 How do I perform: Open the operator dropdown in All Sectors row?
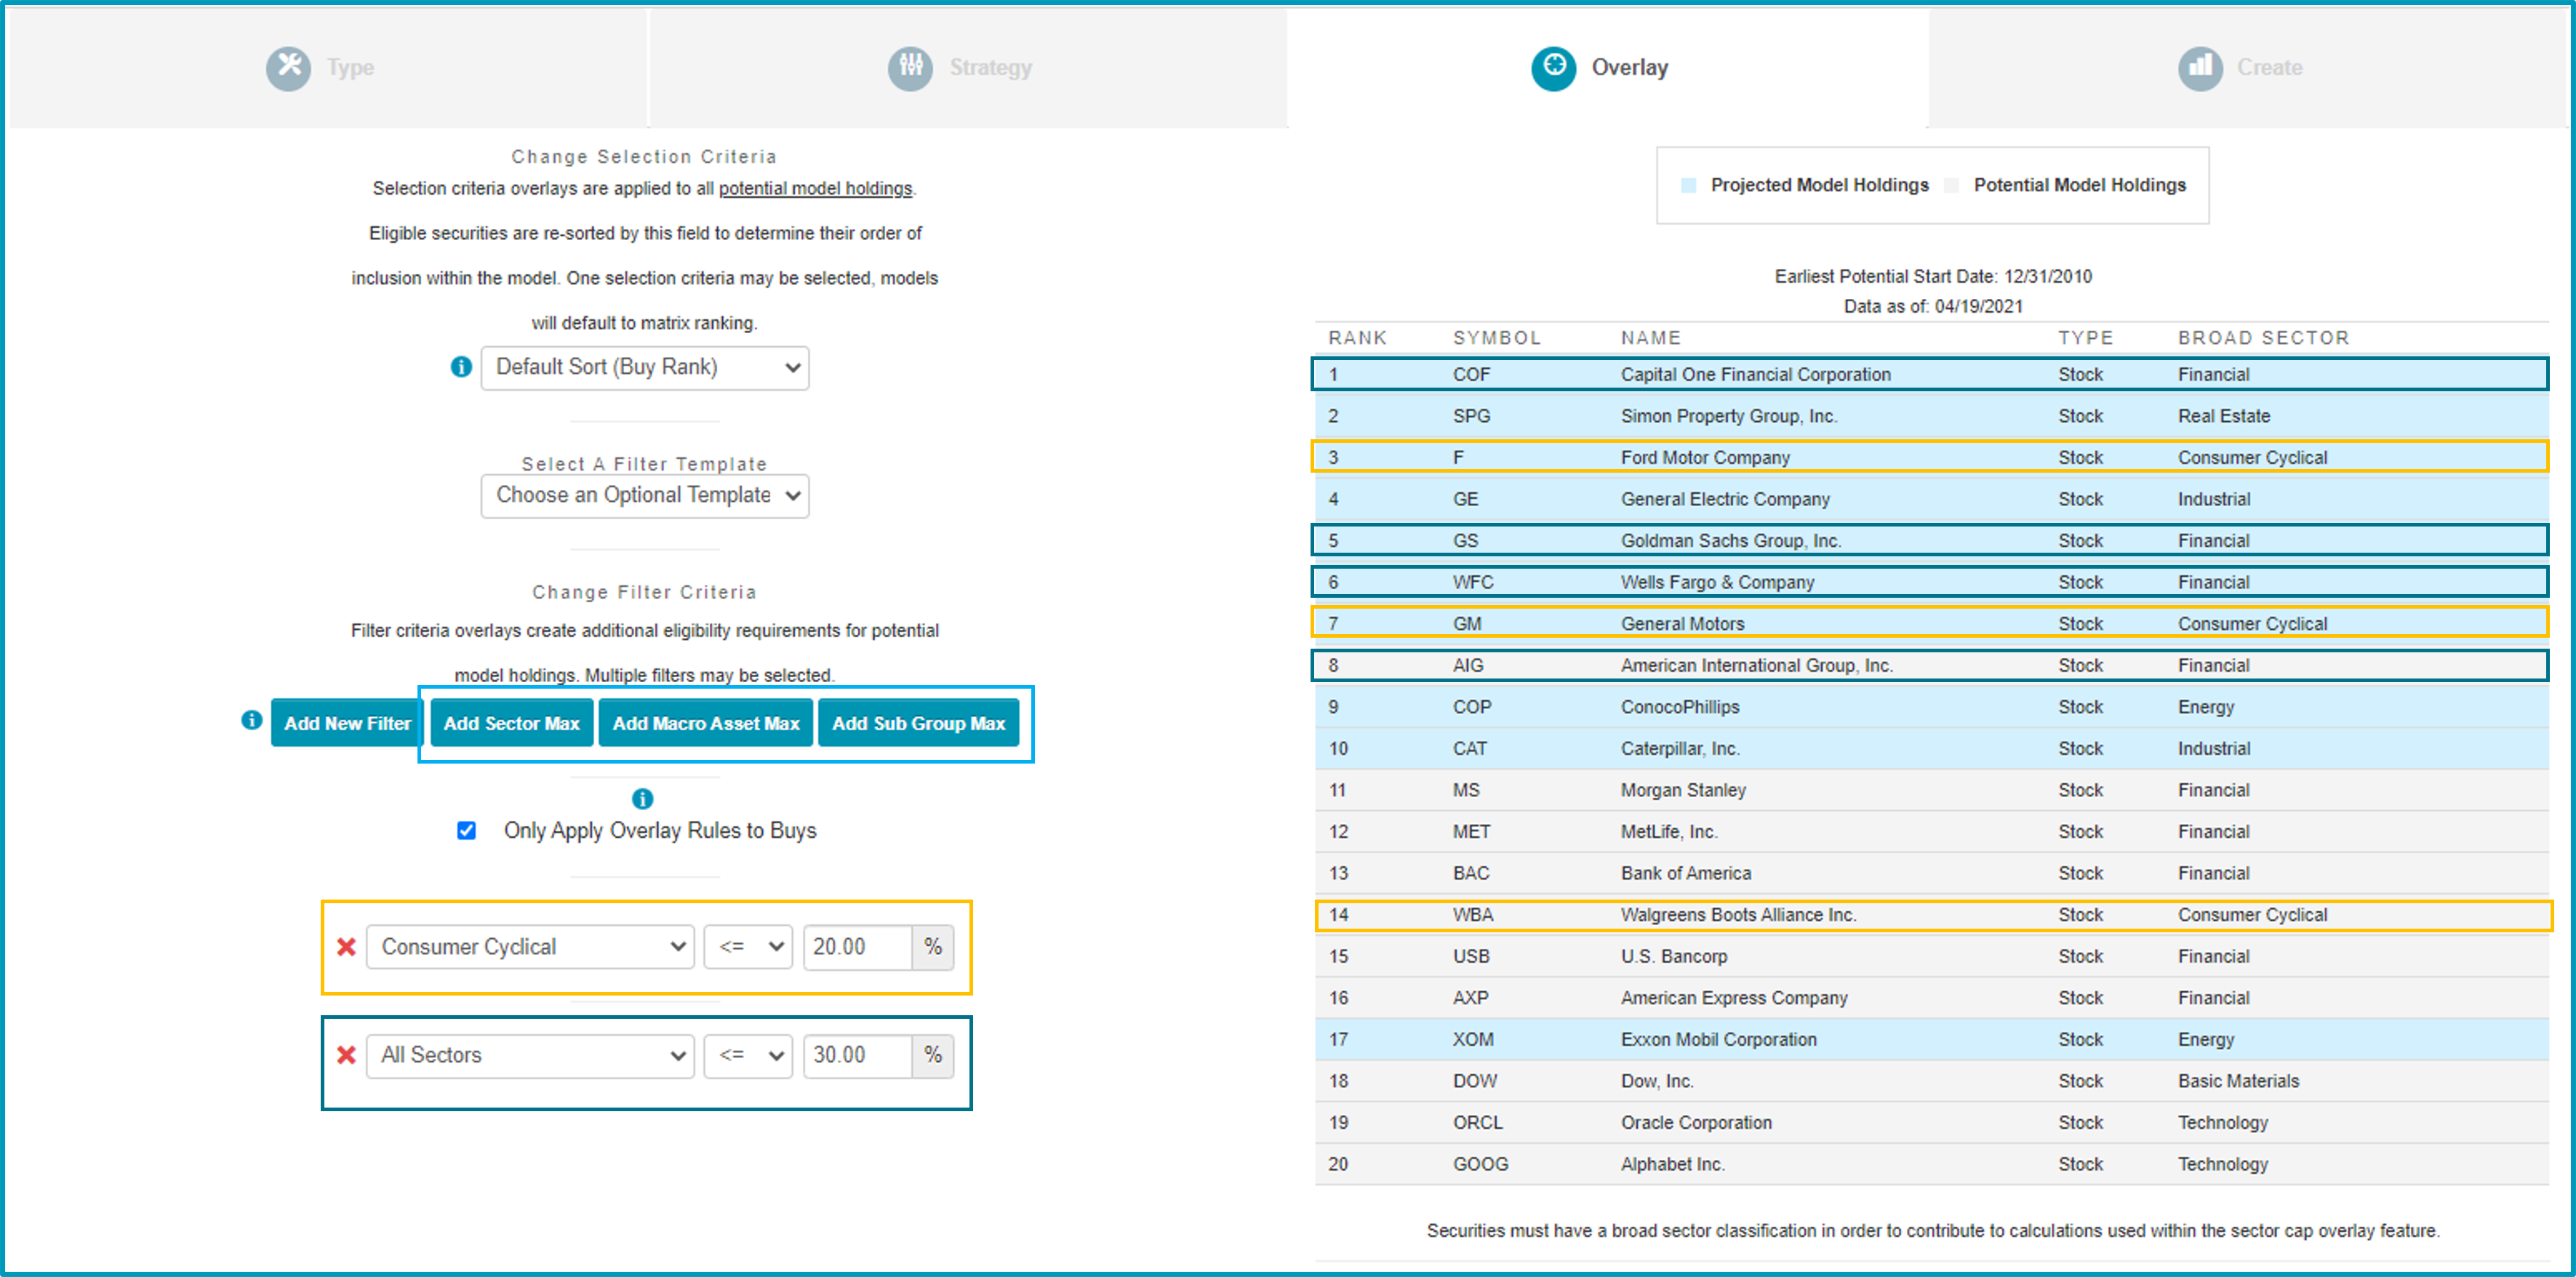(x=748, y=1055)
